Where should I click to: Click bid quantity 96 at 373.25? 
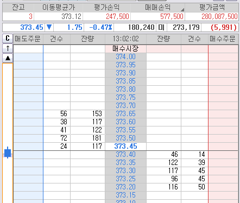[174, 179]
